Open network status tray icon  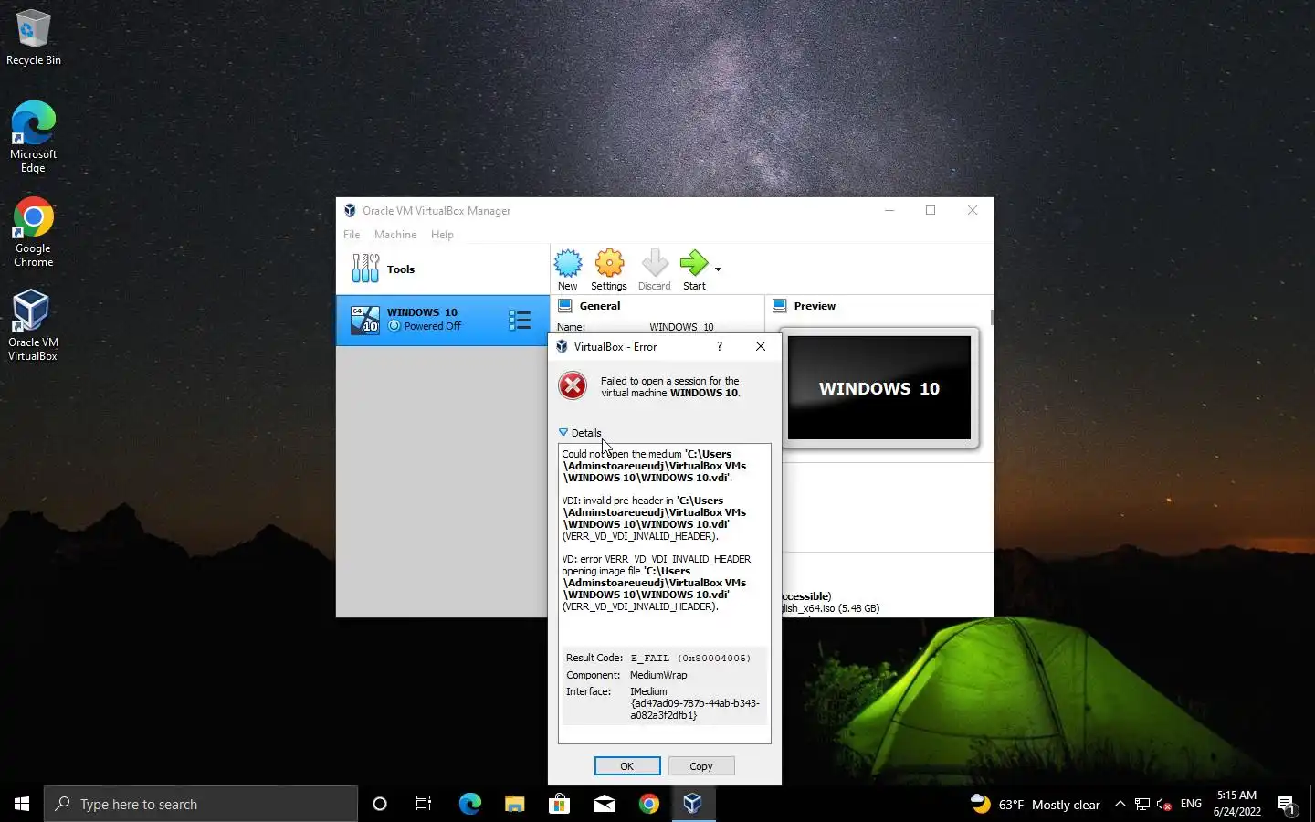pyautogui.click(x=1142, y=804)
